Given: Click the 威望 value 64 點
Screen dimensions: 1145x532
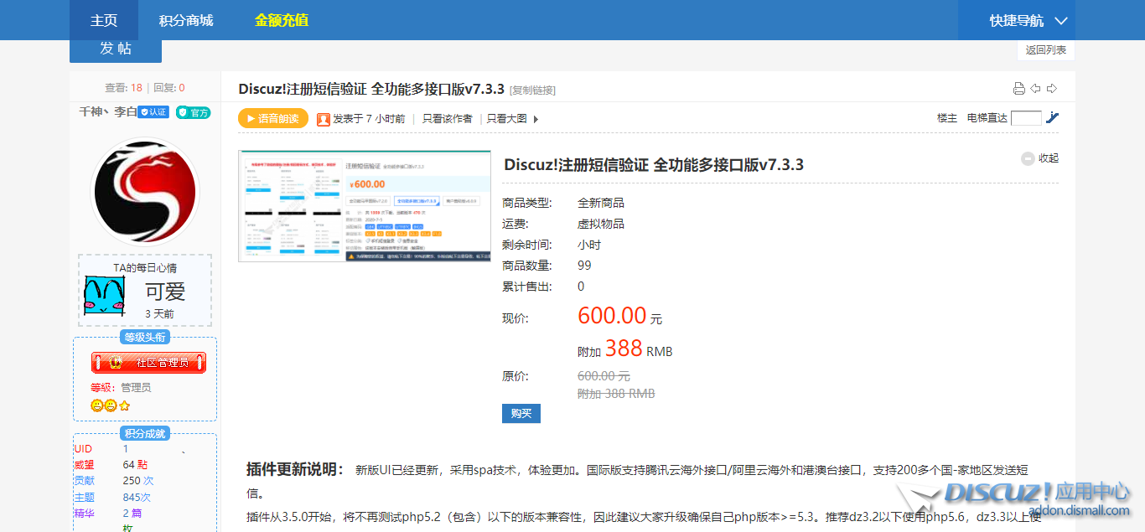Looking at the screenshot, I should (x=135, y=465).
